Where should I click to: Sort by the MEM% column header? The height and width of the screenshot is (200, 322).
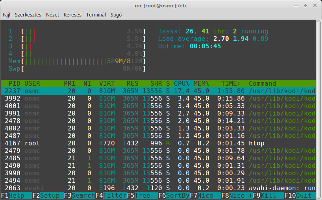[202, 84]
